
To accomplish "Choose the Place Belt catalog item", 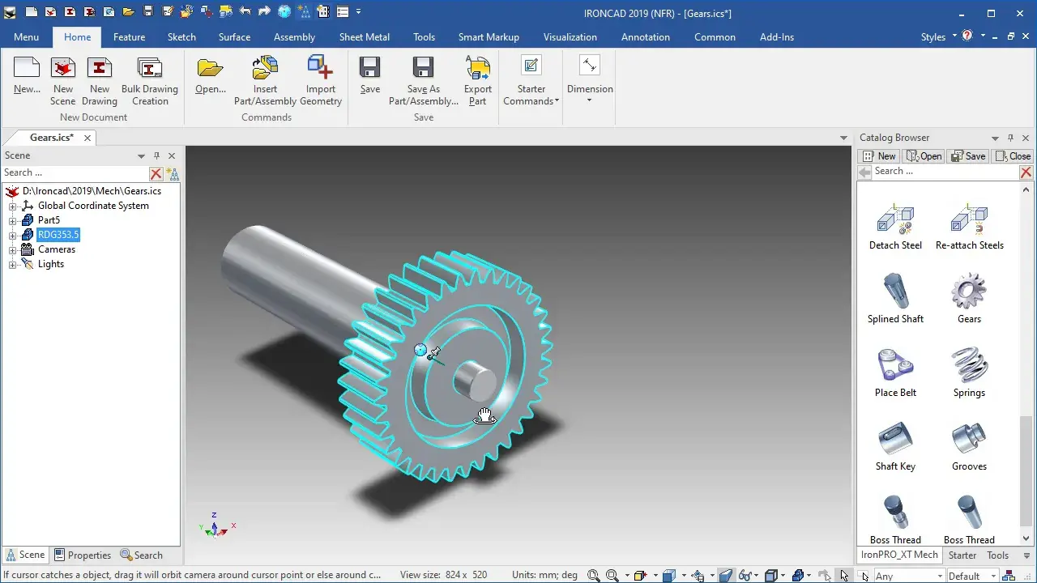I will (895, 372).
